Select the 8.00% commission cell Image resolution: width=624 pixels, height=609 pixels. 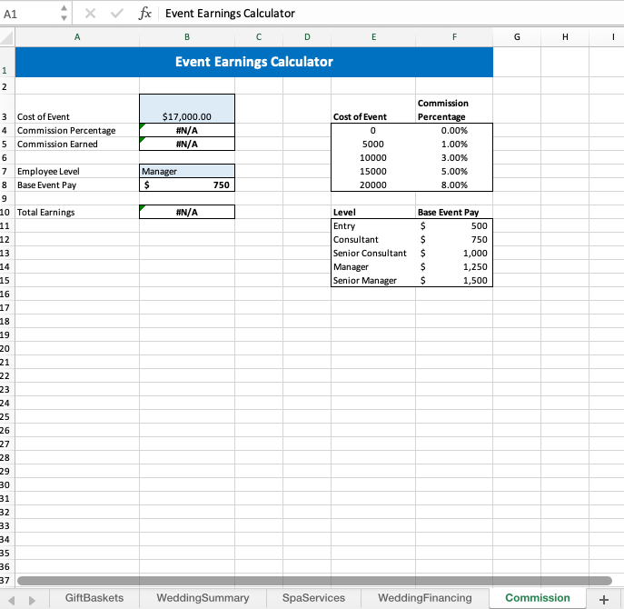point(454,185)
